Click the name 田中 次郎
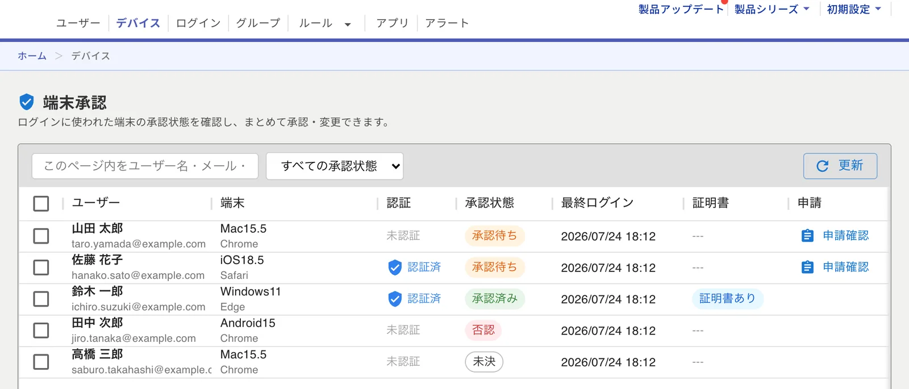Screen dimensions: 909x389 point(97,323)
